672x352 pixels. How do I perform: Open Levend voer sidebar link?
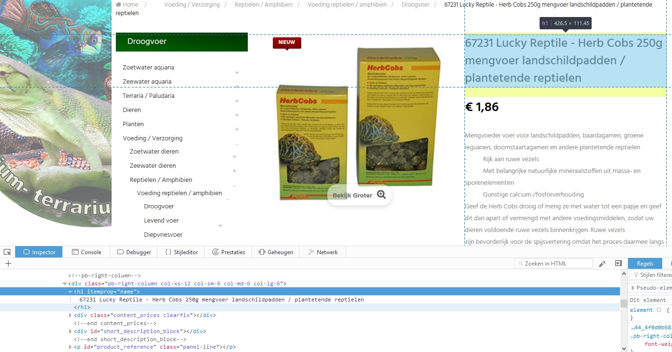click(161, 221)
